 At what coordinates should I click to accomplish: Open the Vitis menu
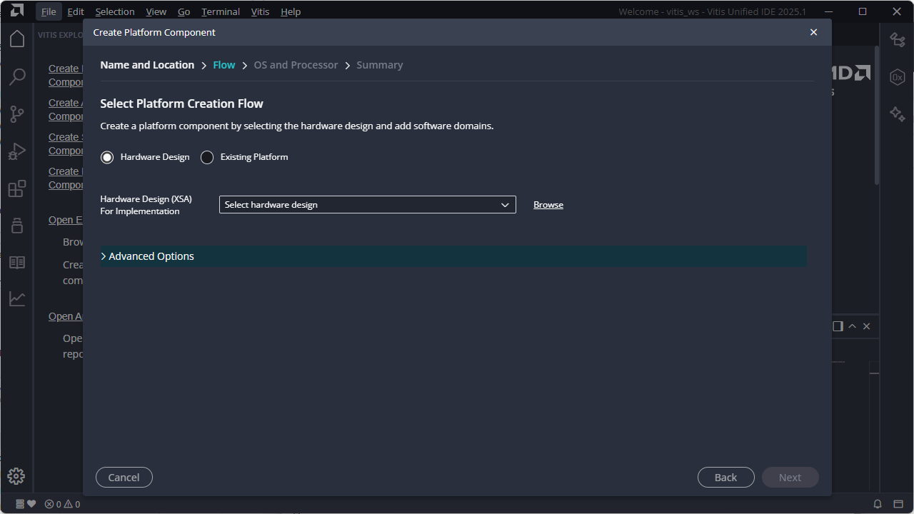pyautogui.click(x=260, y=11)
